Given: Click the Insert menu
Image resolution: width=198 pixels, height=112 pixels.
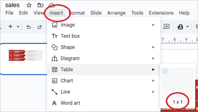Looking at the screenshot, I should 56,13.
